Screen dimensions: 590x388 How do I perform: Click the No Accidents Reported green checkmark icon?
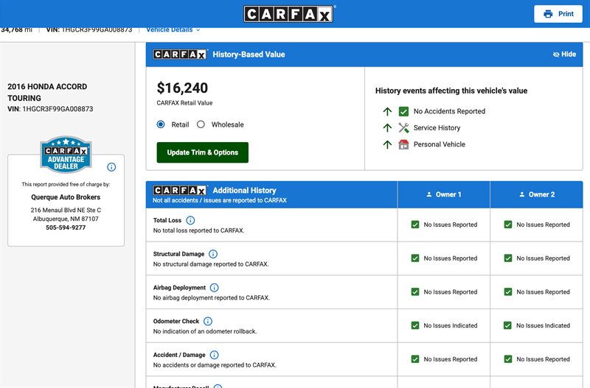403,112
